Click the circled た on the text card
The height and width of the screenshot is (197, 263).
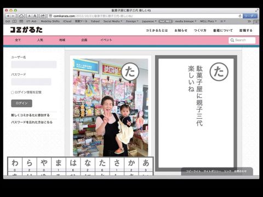click(x=219, y=72)
